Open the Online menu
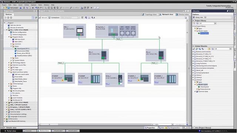Image resolution: width=237 pixels, height=133 pixels. tap(27, 5)
